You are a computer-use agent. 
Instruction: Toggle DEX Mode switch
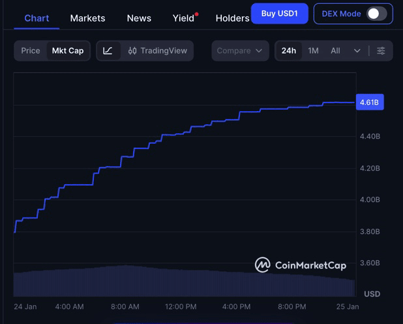coord(376,14)
